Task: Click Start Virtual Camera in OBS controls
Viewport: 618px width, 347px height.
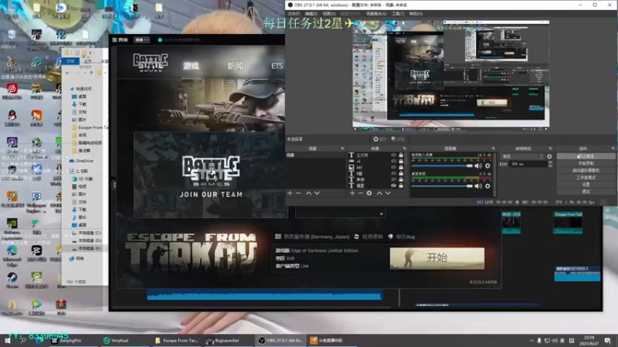Action: pyautogui.click(x=586, y=170)
